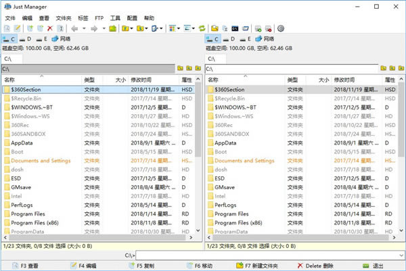
Task: Click the 退出 exit button
Action: tap(373, 266)
